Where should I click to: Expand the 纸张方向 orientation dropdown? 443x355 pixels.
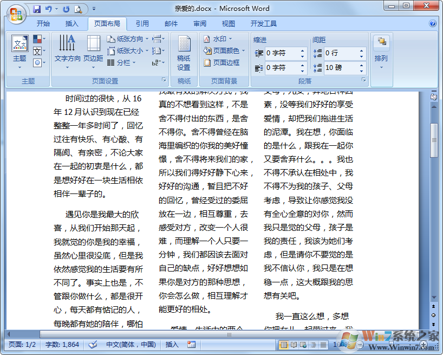coord(128,39)
